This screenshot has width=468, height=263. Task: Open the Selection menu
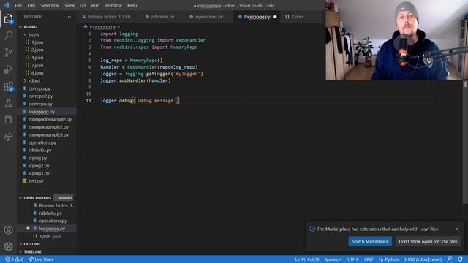pyautogui.click(x=50, y=5)
